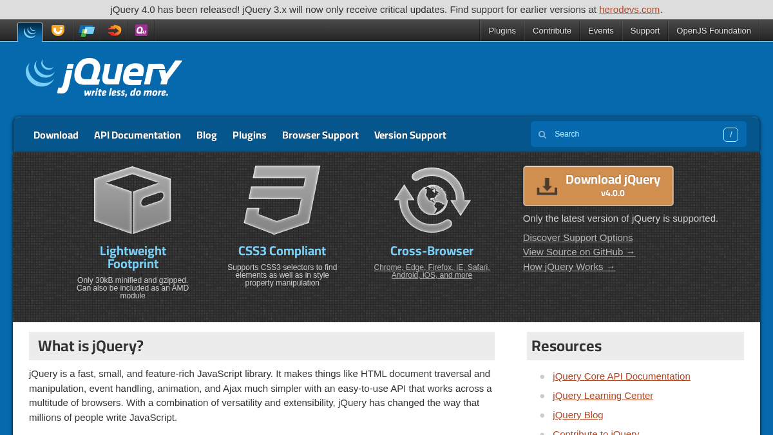Viewport: 773px width, 435px height.
Task: Click the Resources heading
Action: [566, 346]
